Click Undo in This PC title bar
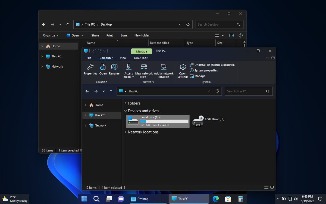326x204 pixels. click(94, 51)
